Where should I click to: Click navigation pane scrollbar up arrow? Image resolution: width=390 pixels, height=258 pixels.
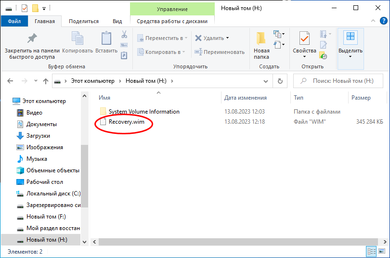(x=85, y=96)
